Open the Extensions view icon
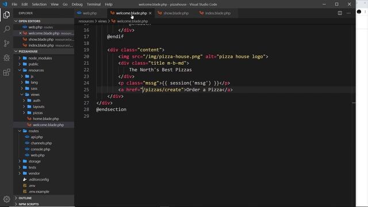The height and width of the screenshot is (207, 368). tap(6, 72)
